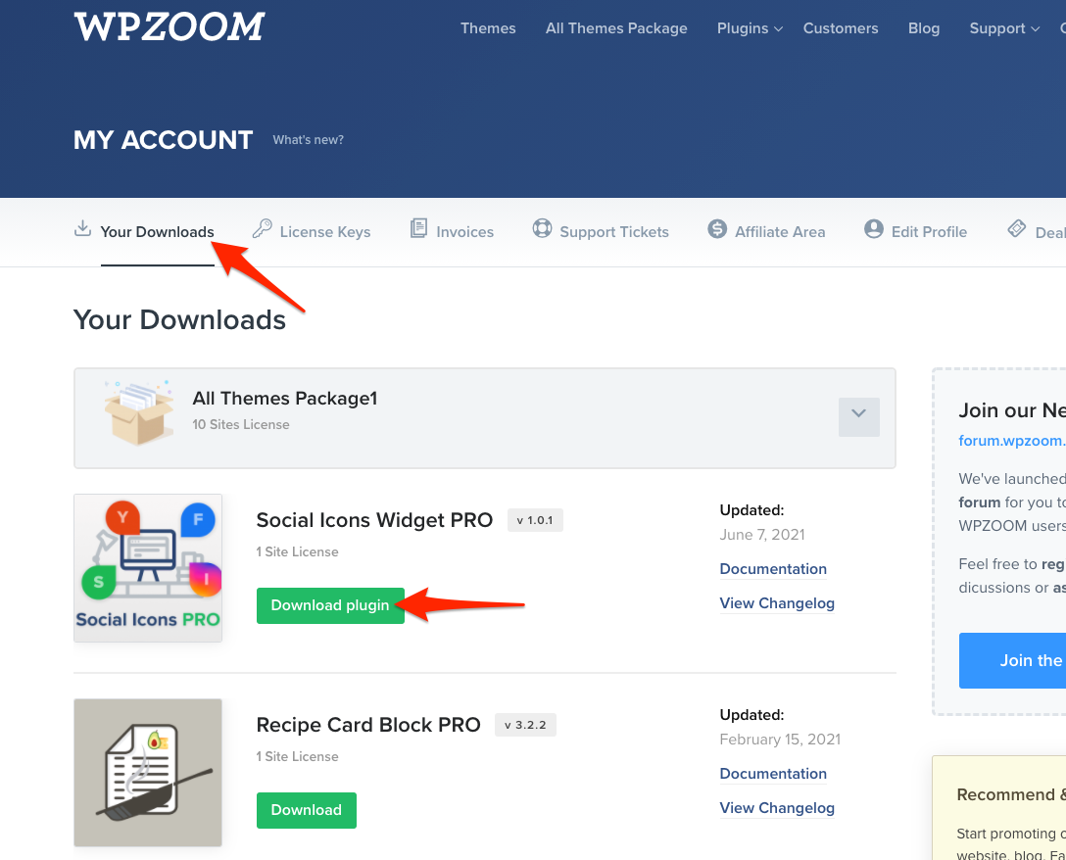
Task: Click the key icon beside License Keys
Action: coord(262,228)
